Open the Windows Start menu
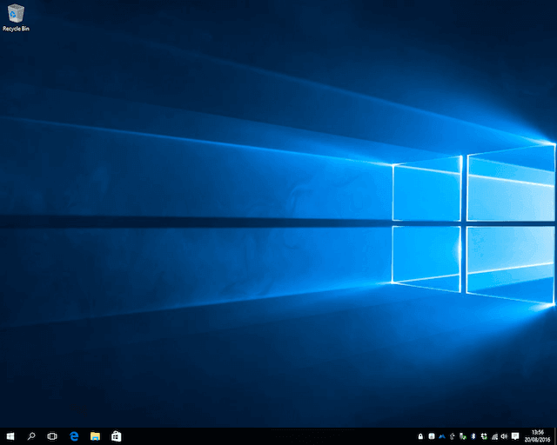 10,436
